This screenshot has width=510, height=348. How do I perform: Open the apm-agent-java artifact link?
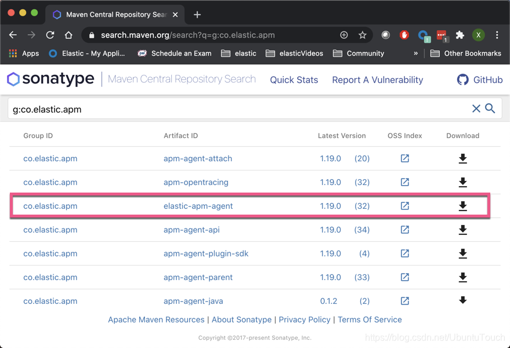click(193, 301)
